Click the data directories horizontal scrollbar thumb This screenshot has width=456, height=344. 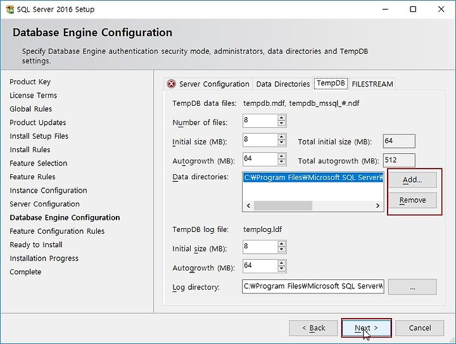283,206
